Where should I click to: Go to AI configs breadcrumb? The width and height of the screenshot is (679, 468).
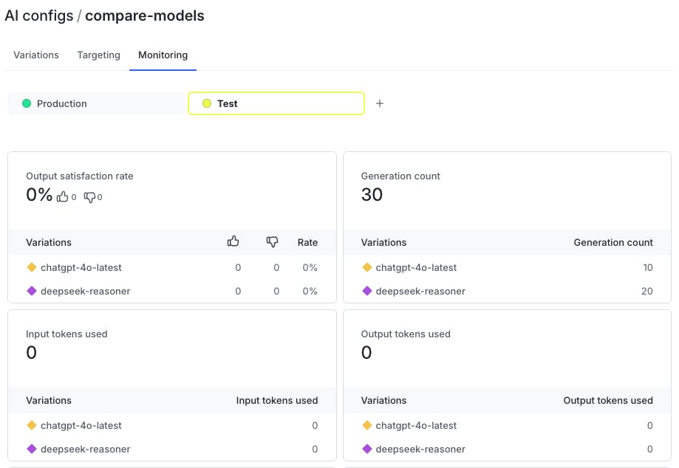pos(38,16)
